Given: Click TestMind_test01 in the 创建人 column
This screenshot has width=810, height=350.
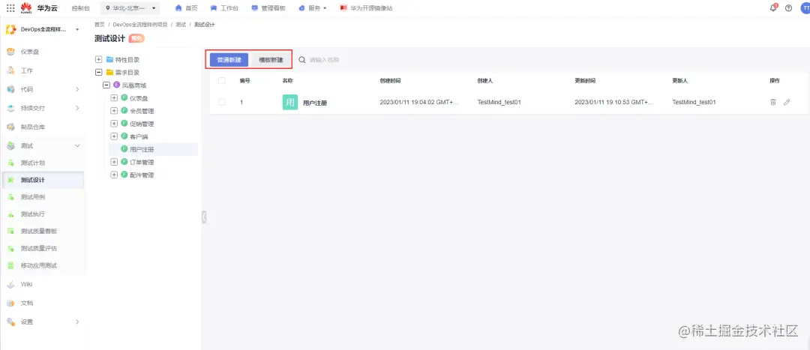Looking at the screenshot, I should click(x=499, y=102).
